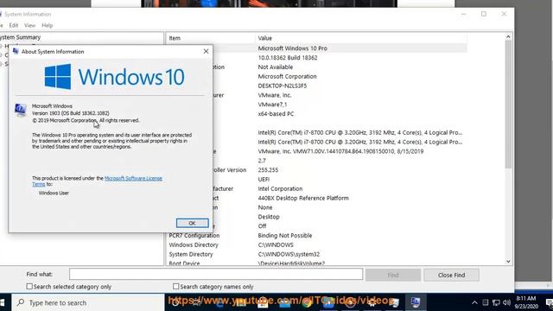Image resolution: width=553 pixels, height=311 pixels.
Task: Click the System Information taskbar icon
Action: click(415, 302)
